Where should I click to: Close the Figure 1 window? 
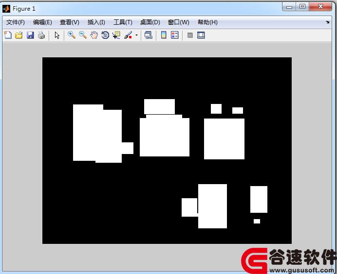point(320,7)
